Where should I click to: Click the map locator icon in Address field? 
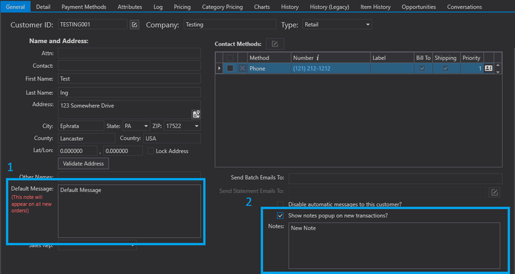196,114
